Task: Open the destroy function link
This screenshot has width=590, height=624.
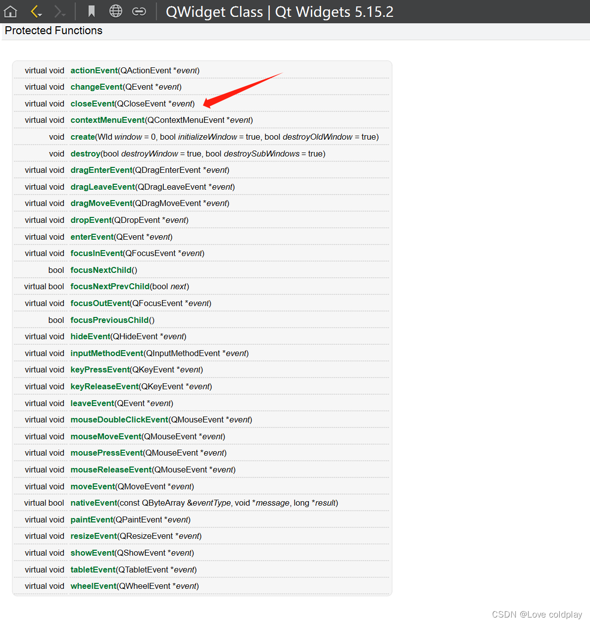Action: click(85, 154)
